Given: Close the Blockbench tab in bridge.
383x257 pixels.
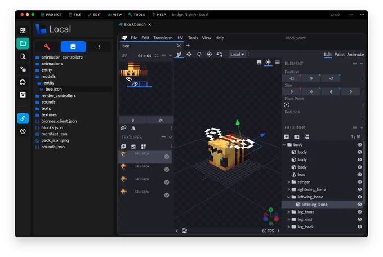Looking at the screenshot, I should click(x=149, y=24).
